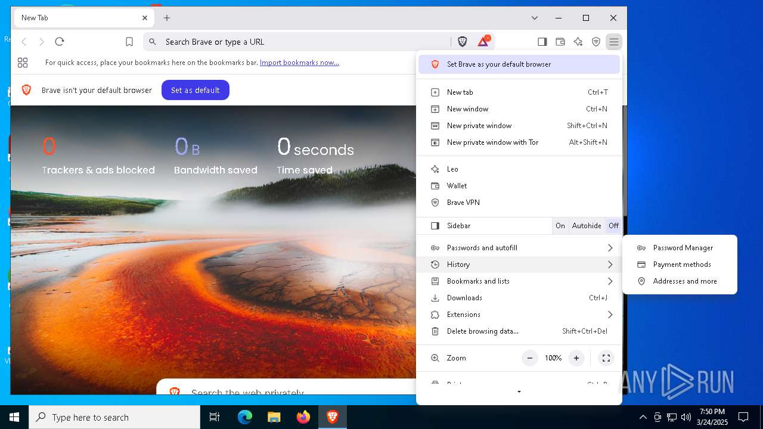This screenshot has width=763, height=429.
Task: Select Delete browsing data menu item
Action: click(x=519, y=331)
